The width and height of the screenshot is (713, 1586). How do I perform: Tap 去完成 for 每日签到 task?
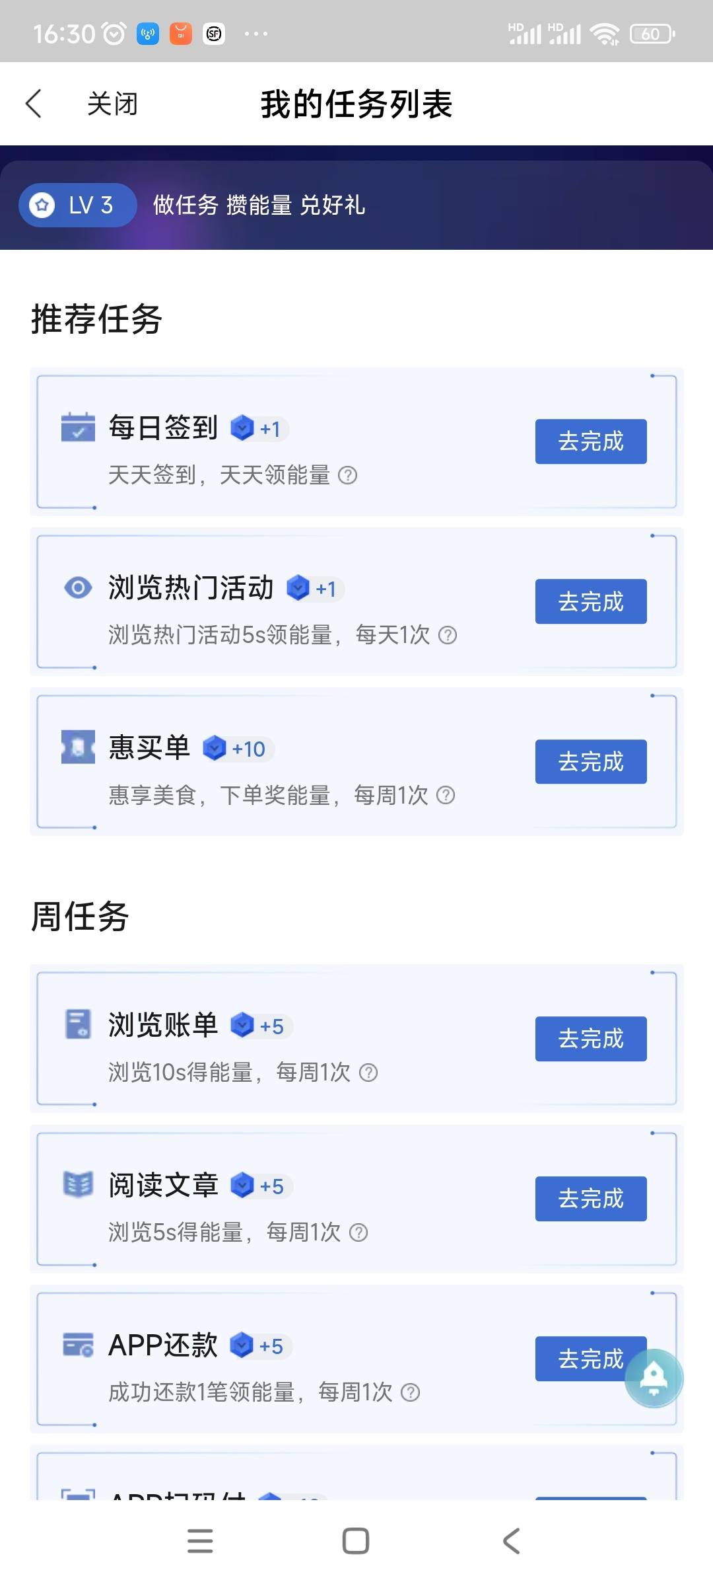click(x=591, y=441)
